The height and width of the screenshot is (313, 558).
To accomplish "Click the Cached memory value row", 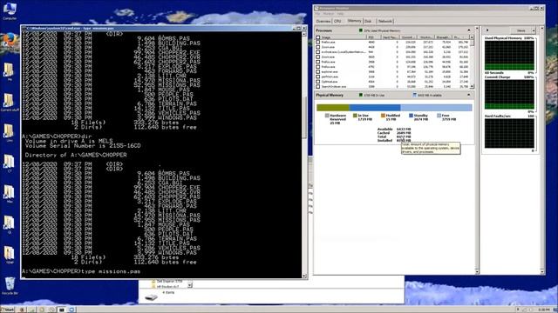I will click(394, 133).
